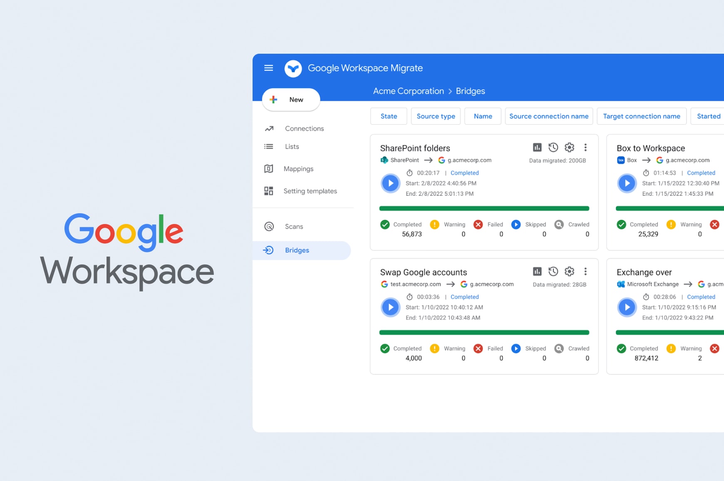View statistics for SharePoint folders bridge
Viewport: 724px width, 481px height.
537,147
